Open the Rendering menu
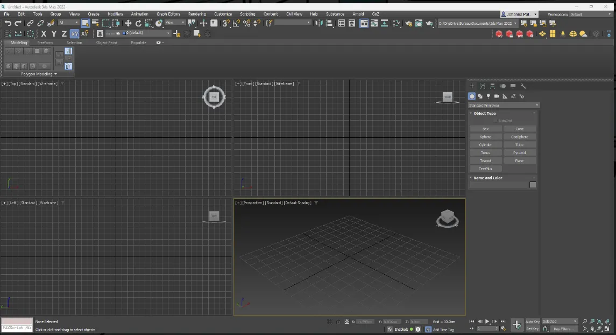 tap(197, 14)
